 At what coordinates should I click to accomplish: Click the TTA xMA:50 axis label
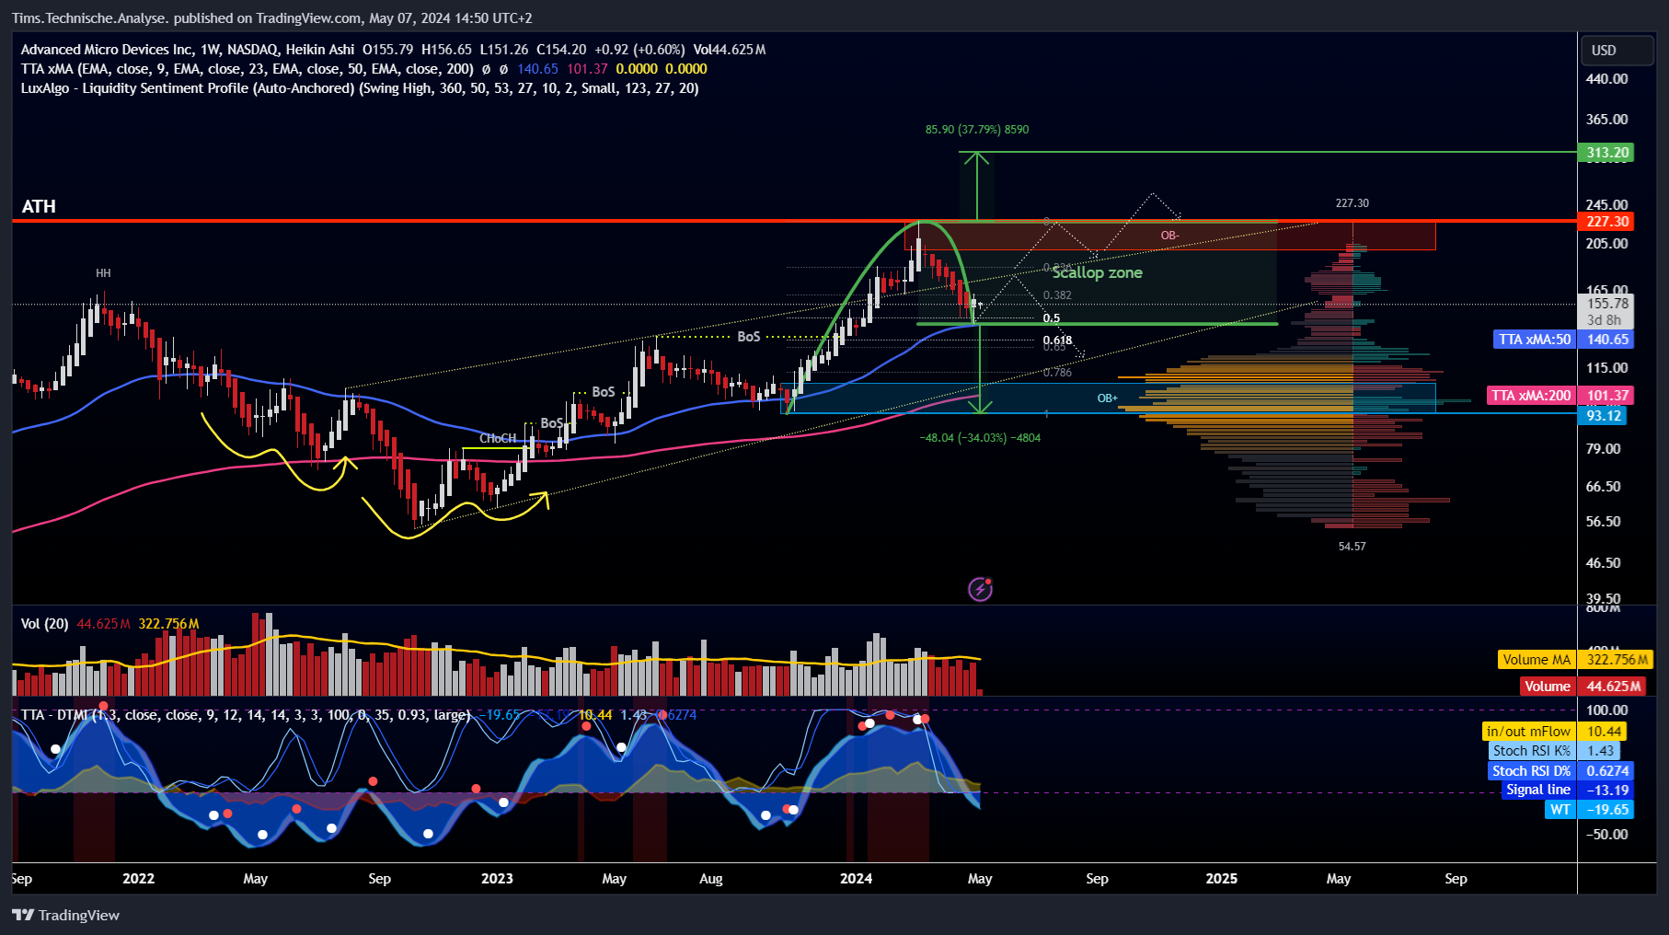click(x=1535, y=340)
